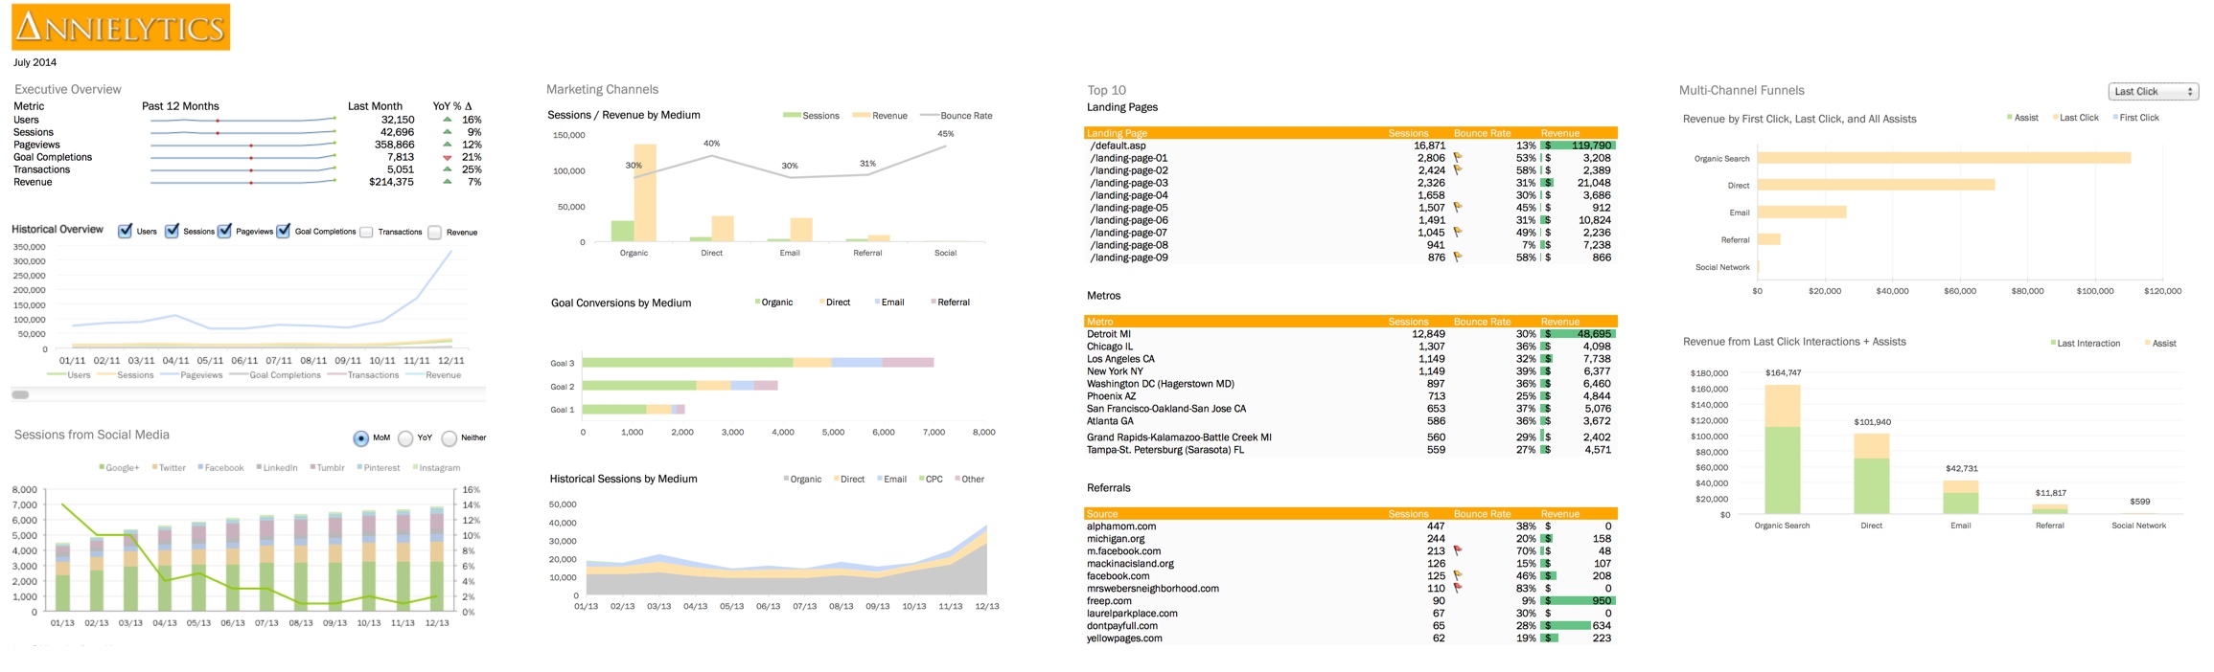Click the red flag beside m.facebook.com
The image size is (2214, 672).
(1458, 551)
